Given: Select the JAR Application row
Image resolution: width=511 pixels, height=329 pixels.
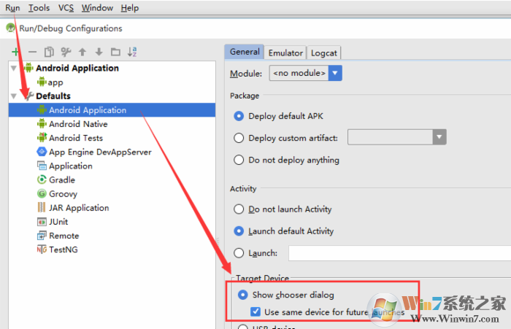Looking at the screenshot, I should tap(112, 208).
